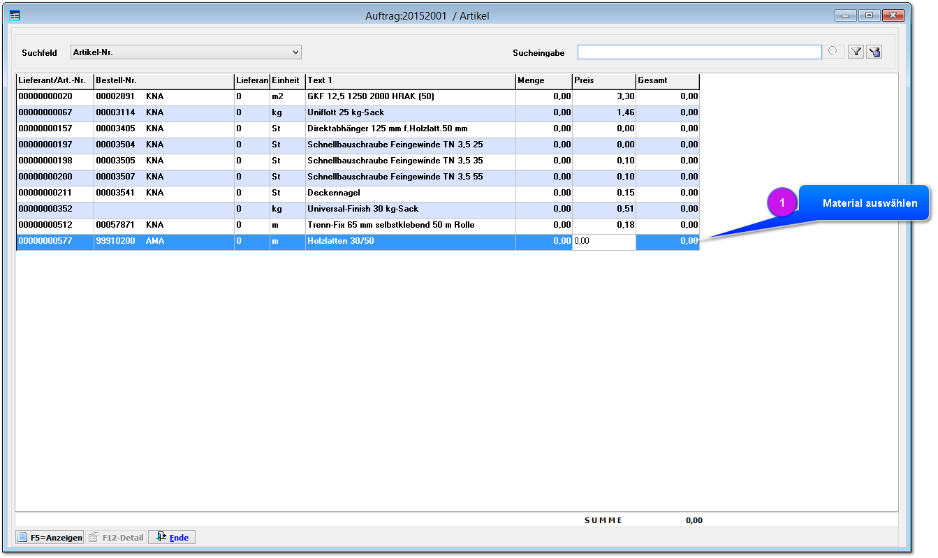Click the price cell 0,15
The width and height of the screenshot is (938, 558).
pyautogui.click(x=604, y=193)
